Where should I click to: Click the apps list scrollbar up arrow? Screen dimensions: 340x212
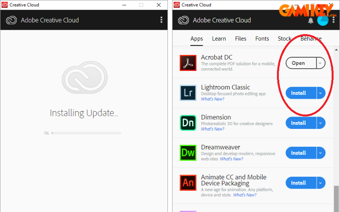coord(336,50)
